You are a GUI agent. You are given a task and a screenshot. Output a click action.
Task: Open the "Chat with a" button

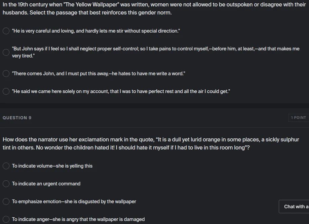(294, 207)
